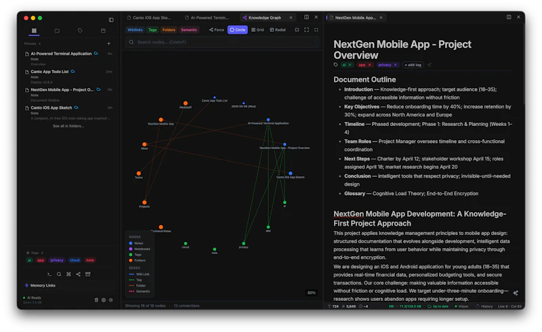Expand See all in folders
This screenshot has width=542, height=332.
[x=68, y=126]
